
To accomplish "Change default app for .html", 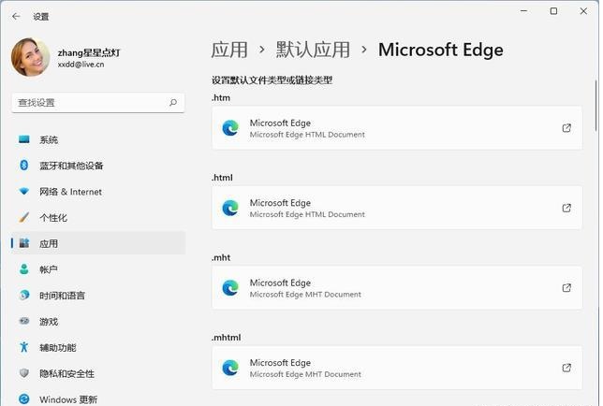I will [x=396, y=209].
